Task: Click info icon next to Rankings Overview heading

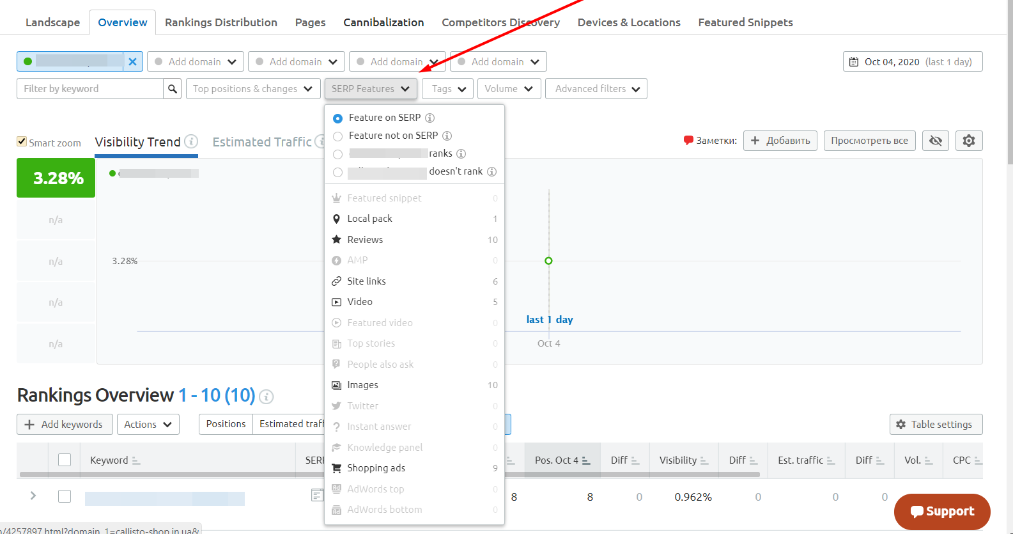Action: 267,397
